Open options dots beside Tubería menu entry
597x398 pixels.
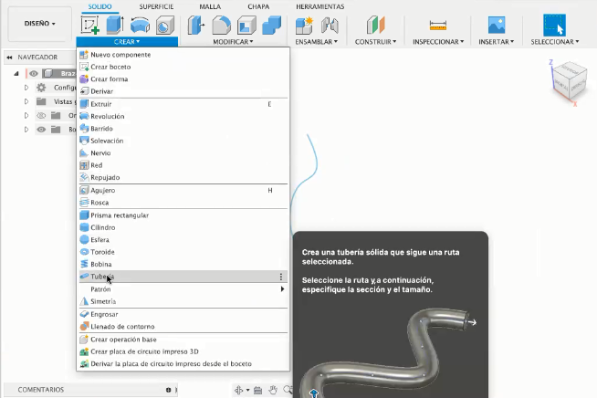click(x=281, y=277)
